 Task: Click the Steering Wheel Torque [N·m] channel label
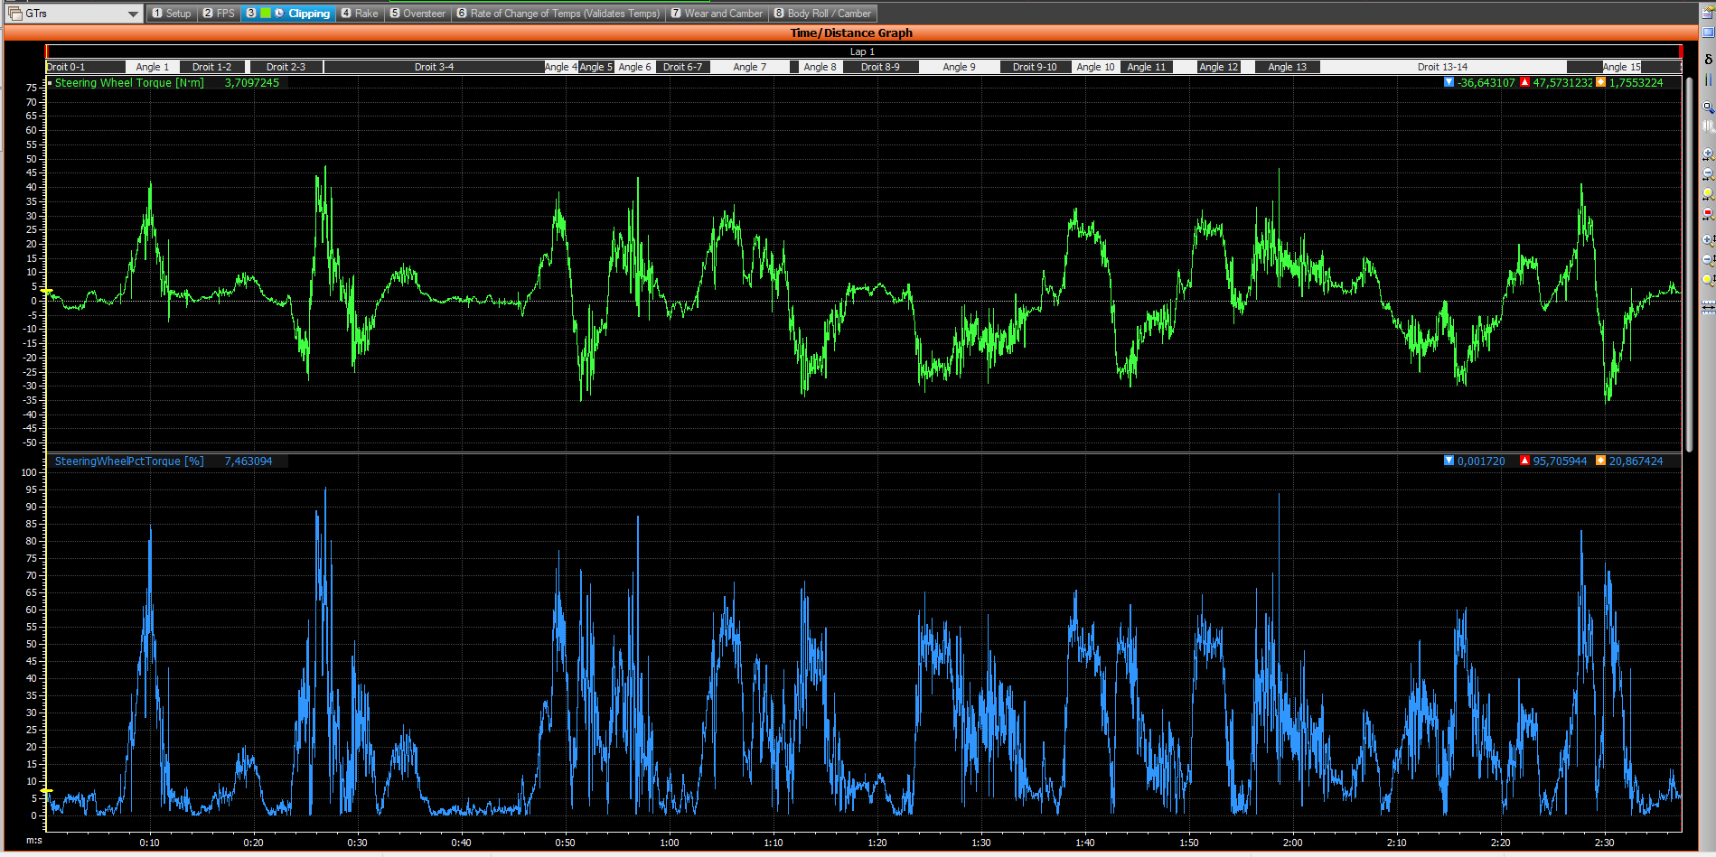(129, 82)
